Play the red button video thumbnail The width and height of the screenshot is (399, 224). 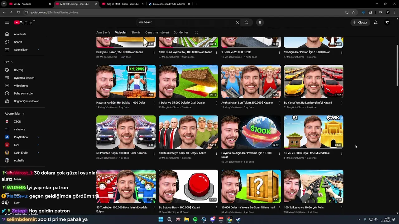pos(188,186)
